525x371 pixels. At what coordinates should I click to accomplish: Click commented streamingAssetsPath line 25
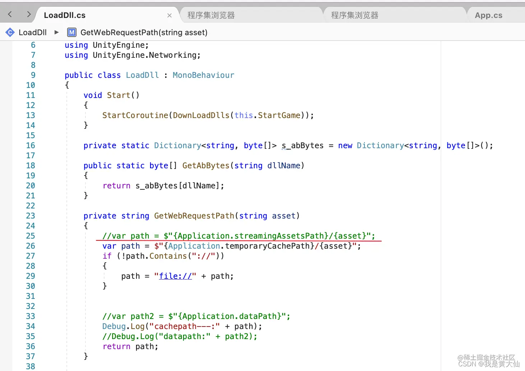pos(239,236)
